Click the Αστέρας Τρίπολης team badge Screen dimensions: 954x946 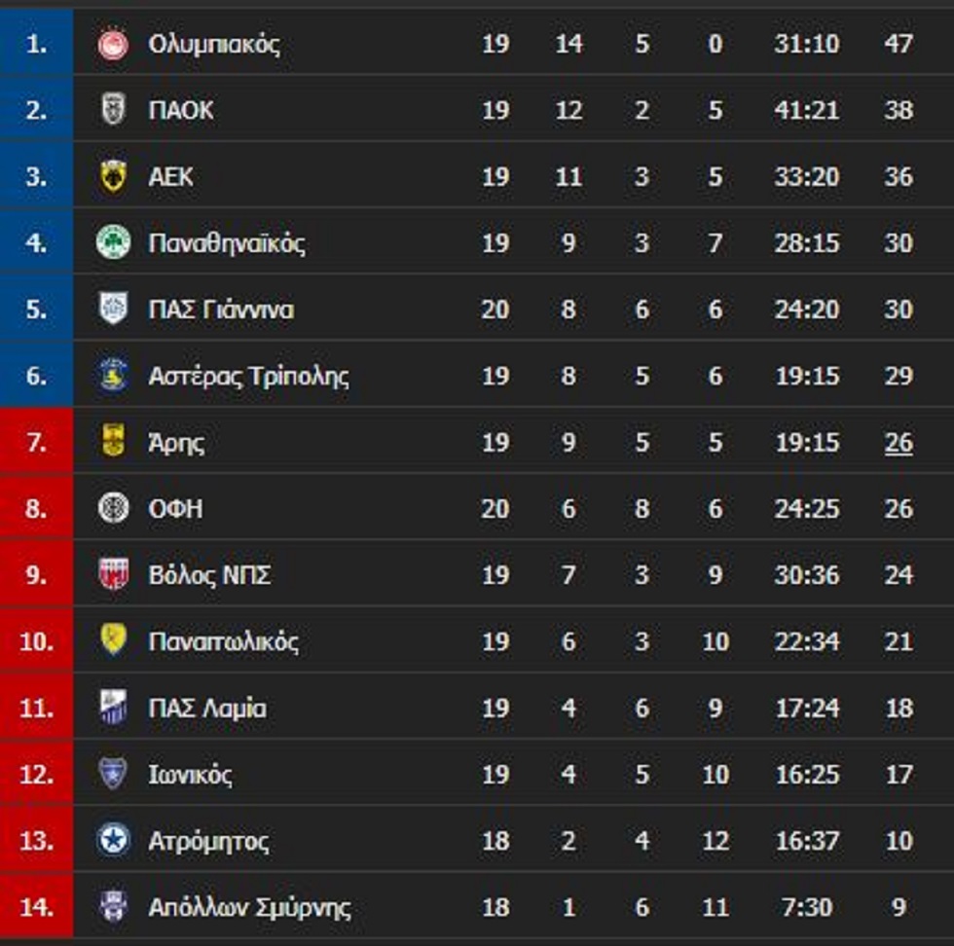point(113,376)
